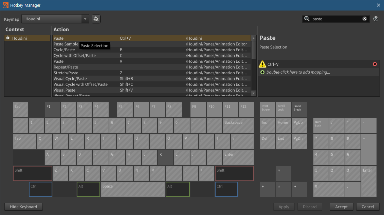The width and height of the screenshot is (384, 215).
Task: Click the Scroll Lock key
Action: tap(284, 110)
